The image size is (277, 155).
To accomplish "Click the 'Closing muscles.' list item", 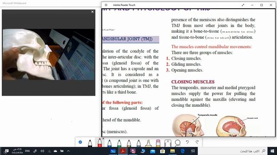I will (187, 59).
